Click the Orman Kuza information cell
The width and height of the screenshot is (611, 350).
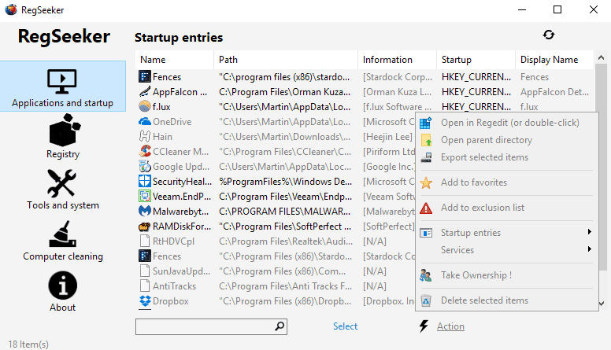(x=397, y=92)
